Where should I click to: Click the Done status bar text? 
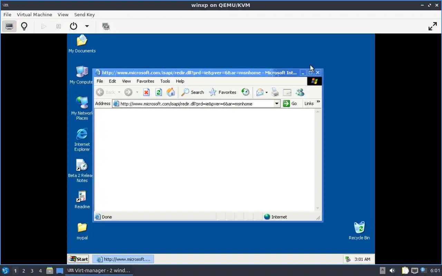coord(107,217)
